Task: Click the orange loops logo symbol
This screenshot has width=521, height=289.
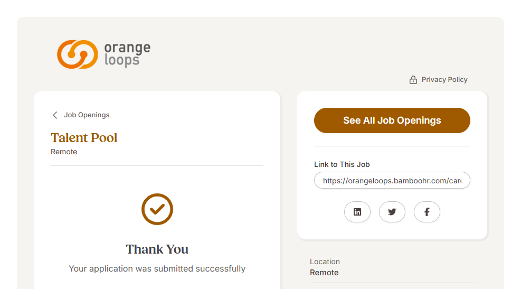Action: (78, 54)
